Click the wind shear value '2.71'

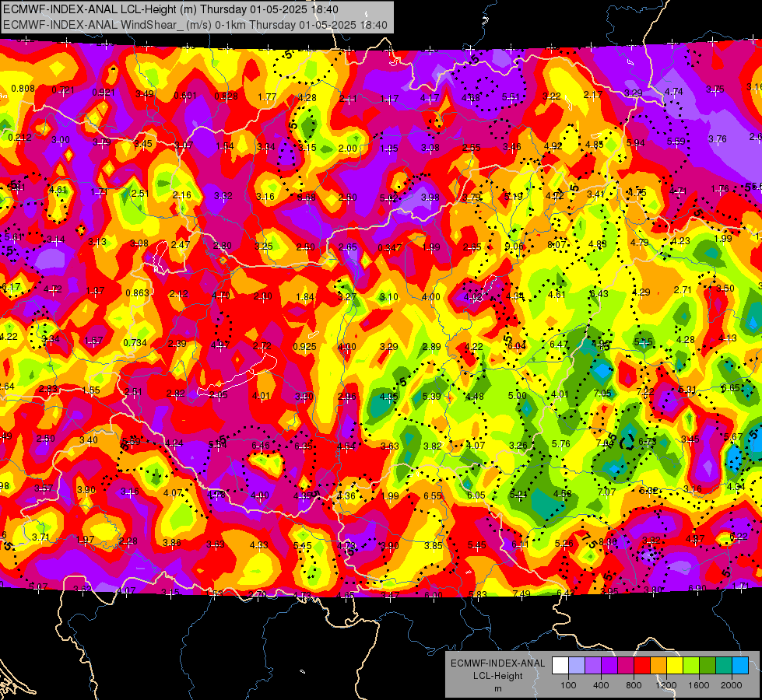coord(683,290)
